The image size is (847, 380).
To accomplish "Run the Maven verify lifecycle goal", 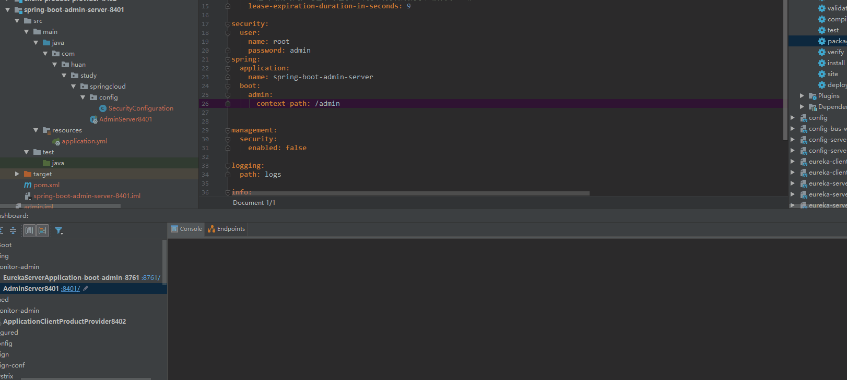I will 831,52.
